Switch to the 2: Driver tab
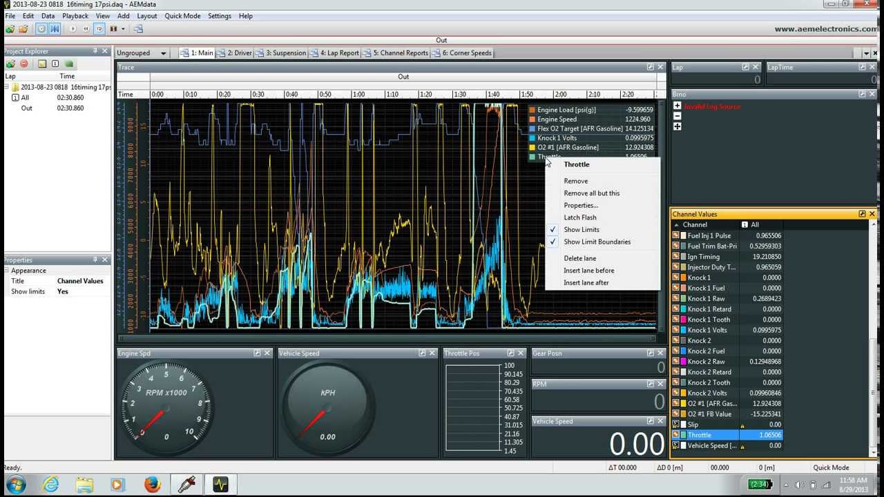884x497 pixels. [235, 53]
